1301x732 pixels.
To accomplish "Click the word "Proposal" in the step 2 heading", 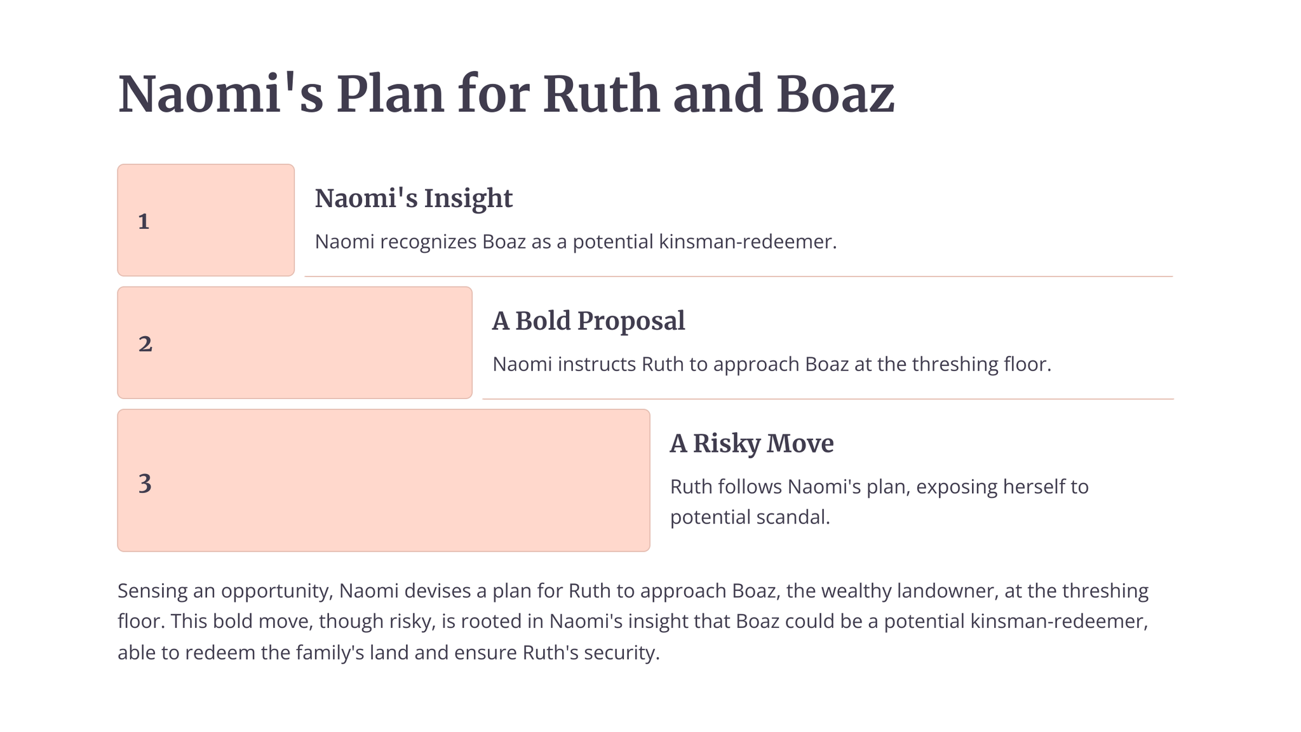I will point(631,321).
